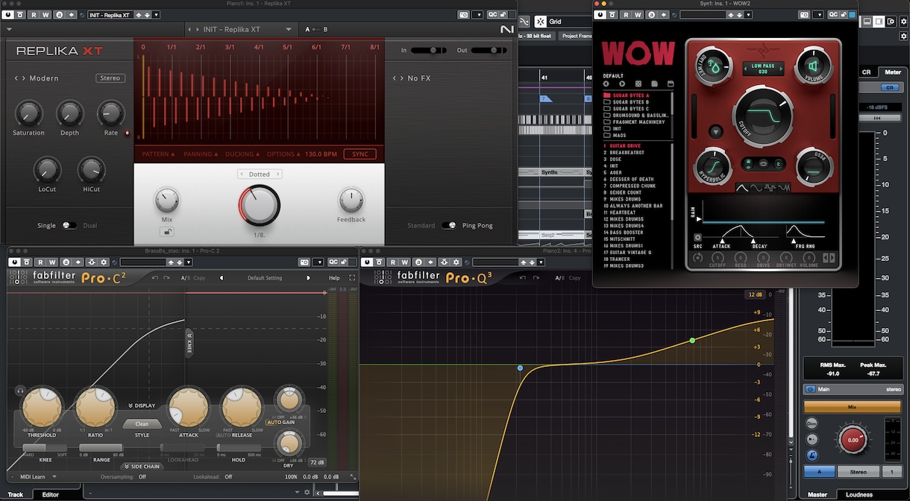Toggle Standard/Ping Pong switch in Replika XT
This screenshot has height=501, width=910.
448,225
